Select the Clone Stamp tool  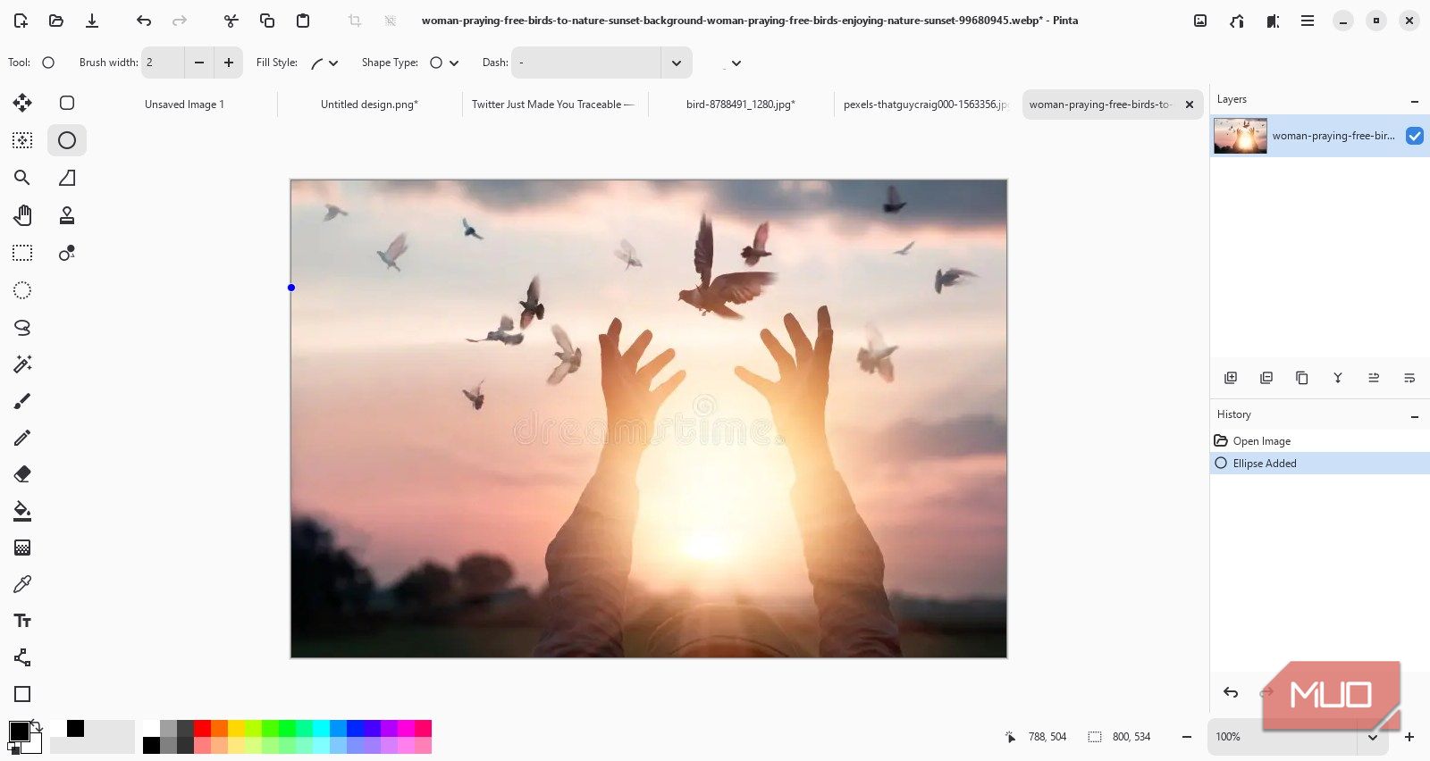67,215
